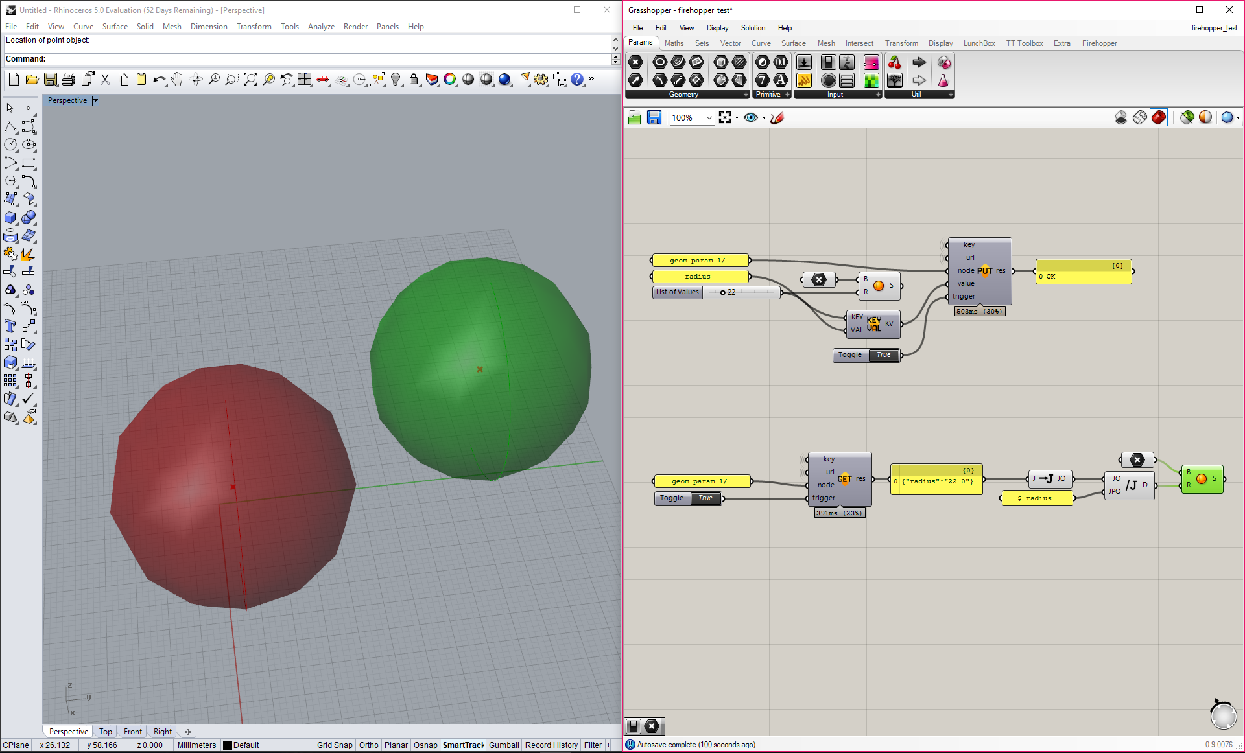The width and height of the screenshot is (1245, 753).
Task: Select the Polyline tool in Rhino sidebar
Action: pos(10,126)
